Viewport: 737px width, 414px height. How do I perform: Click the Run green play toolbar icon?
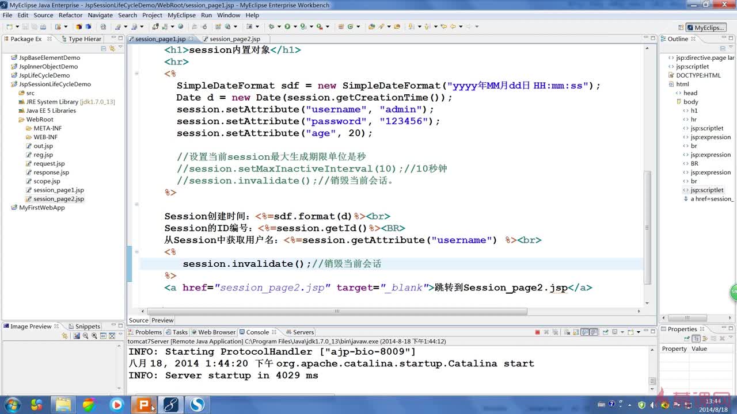287,26
